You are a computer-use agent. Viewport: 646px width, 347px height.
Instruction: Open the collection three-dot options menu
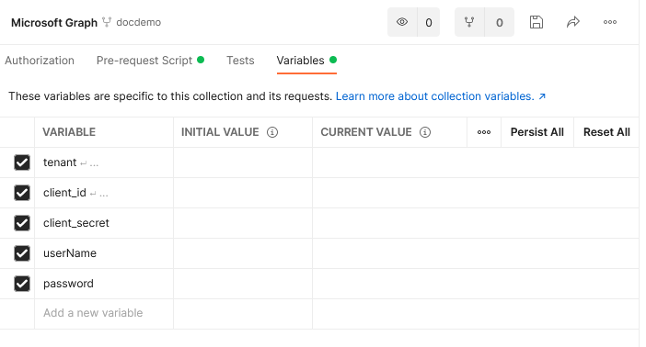pos(610,22)
